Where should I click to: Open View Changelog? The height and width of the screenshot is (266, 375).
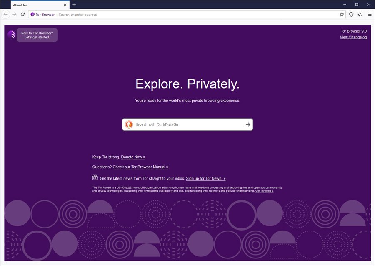353,37
